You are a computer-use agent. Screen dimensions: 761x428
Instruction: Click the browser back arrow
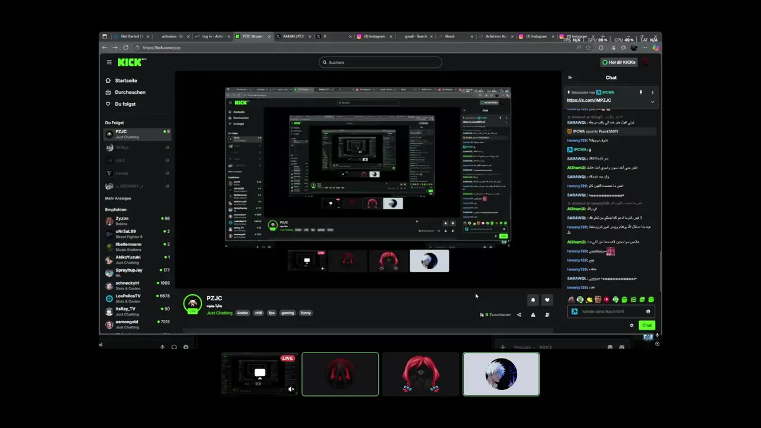click(x=105, y=48)
